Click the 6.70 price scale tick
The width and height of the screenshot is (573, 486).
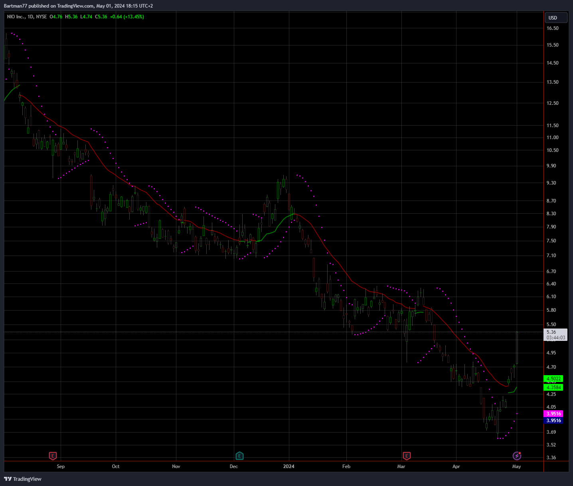pos(551,272)
